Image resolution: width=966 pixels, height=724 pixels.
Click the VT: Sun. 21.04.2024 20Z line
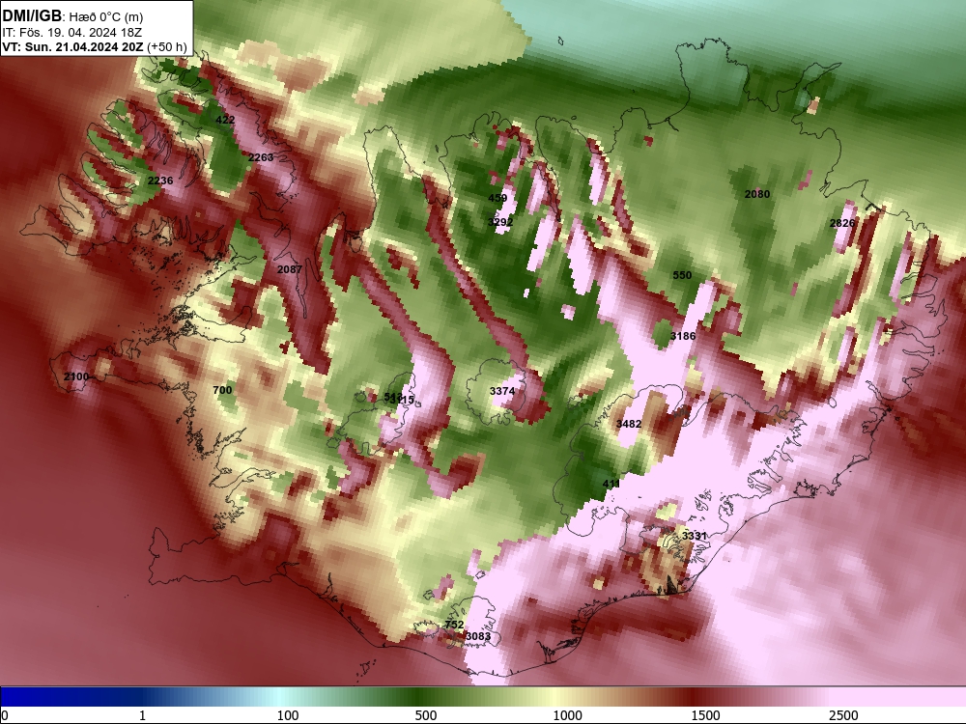coord(95,46)
